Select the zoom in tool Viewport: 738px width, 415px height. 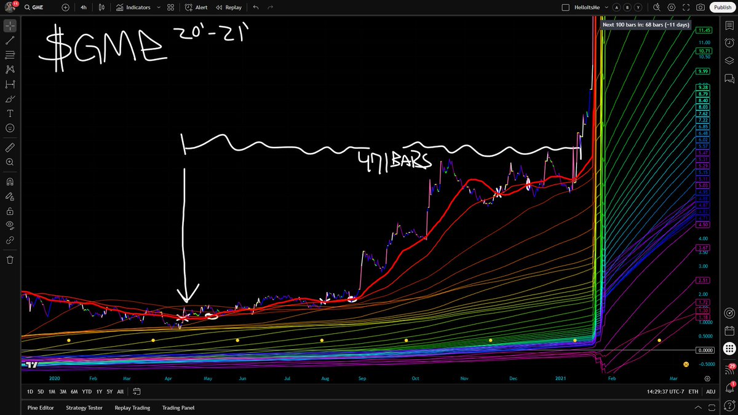10,162
